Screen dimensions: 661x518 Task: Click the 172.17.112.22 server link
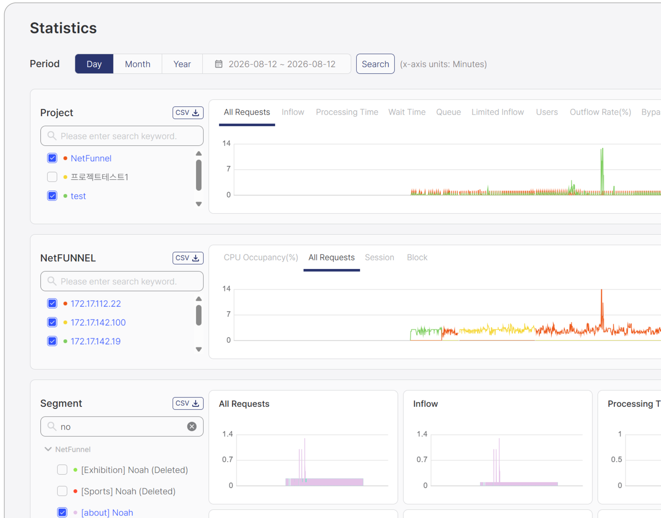pos(96,304)
